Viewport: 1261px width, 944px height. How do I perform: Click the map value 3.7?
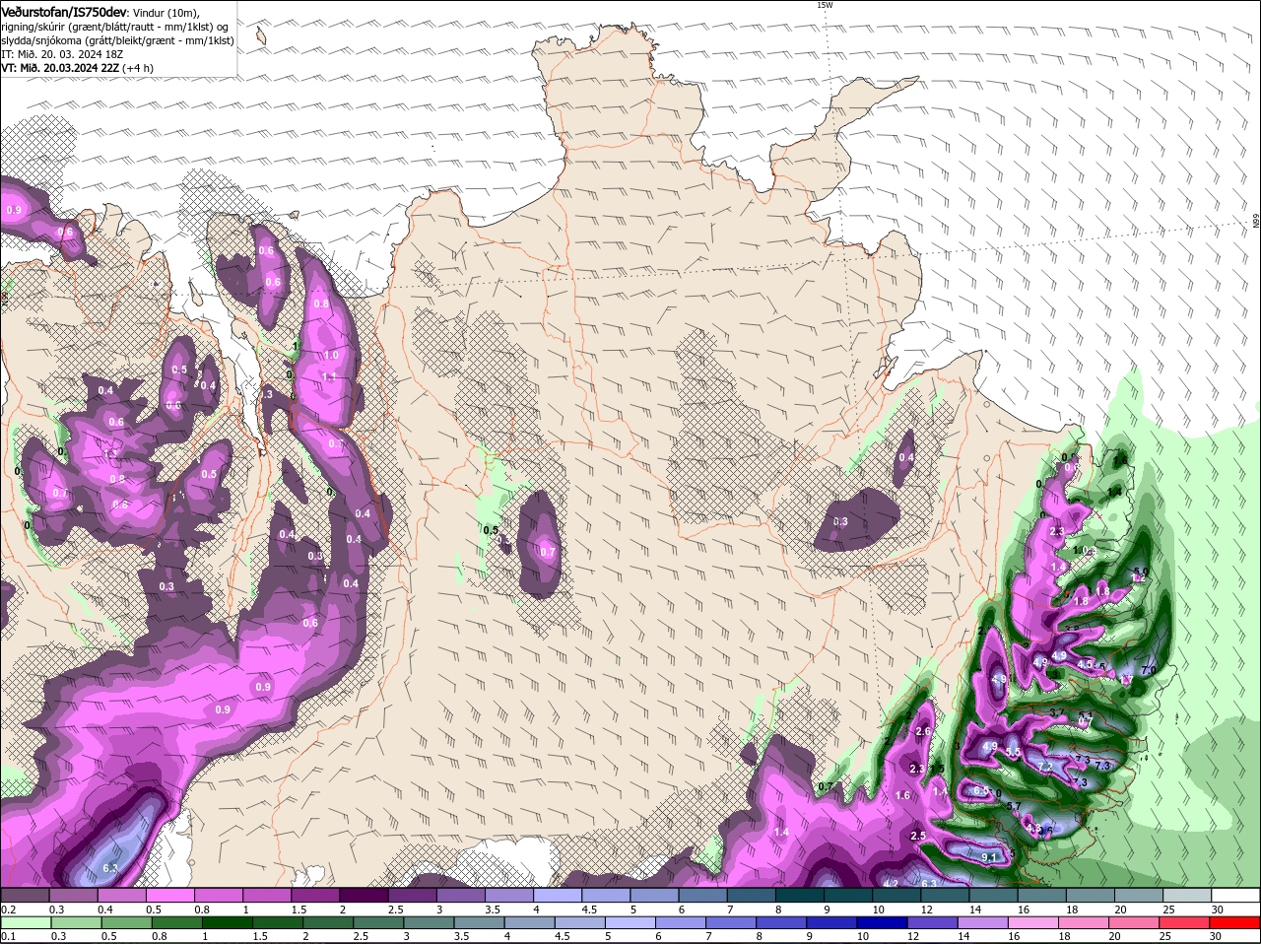[x=1058, y=712]
